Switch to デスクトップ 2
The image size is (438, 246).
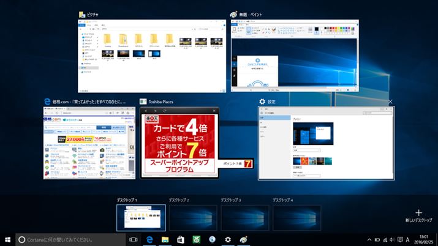(193, 218)
